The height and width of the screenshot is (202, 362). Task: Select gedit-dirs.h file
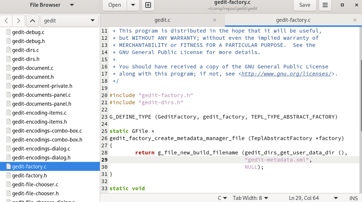point(26,59)
